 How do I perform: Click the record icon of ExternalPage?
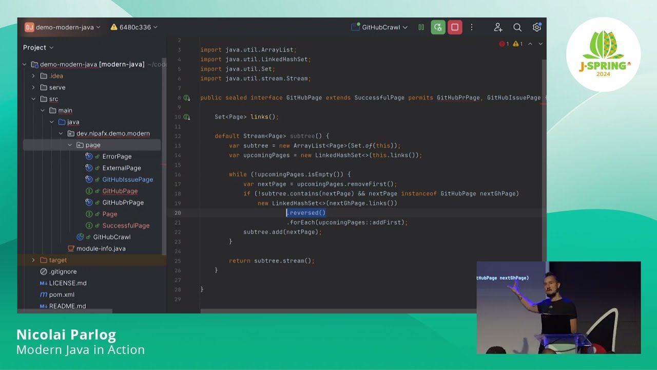point(89,168)
